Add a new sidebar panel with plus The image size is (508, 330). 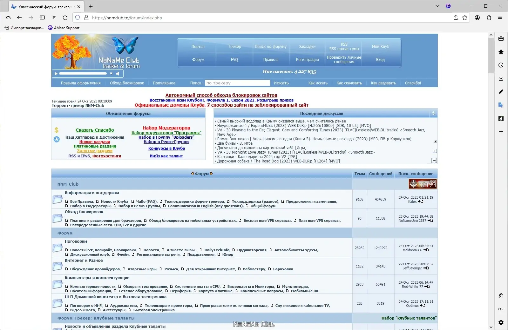[x=501, y=132]
